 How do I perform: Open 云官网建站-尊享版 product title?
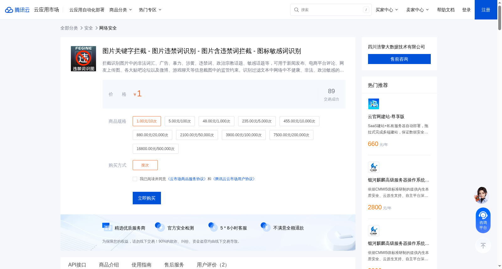pos(386,116)
